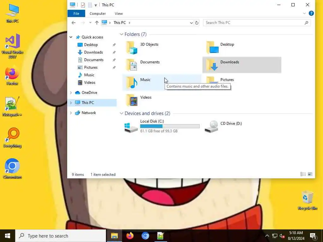Collapse the Quick access tree node
323x242 pixels.
[x=71, y=37]
